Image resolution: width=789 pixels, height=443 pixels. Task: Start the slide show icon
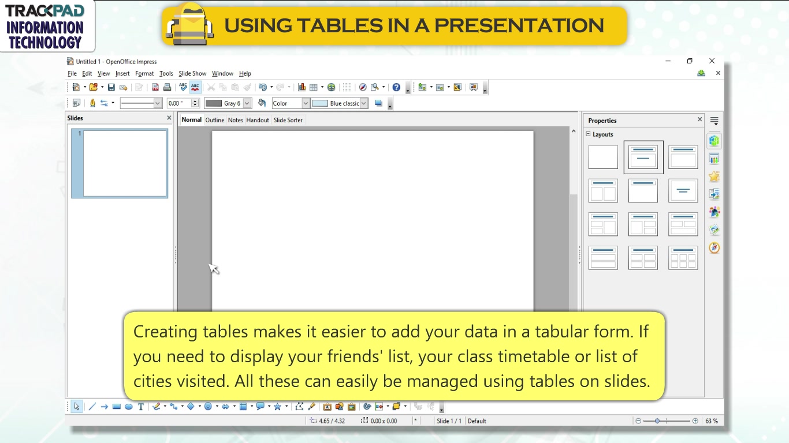coord(474,88)
